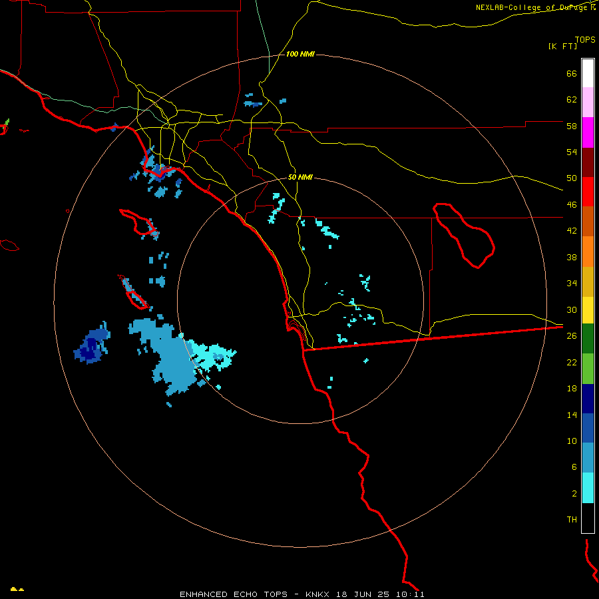Image resolution: width=599 pixels, height=599 pixels.
Task: Click the yellow legend swatch near 30
Action: pyautogui.click(x=588, y=309)
